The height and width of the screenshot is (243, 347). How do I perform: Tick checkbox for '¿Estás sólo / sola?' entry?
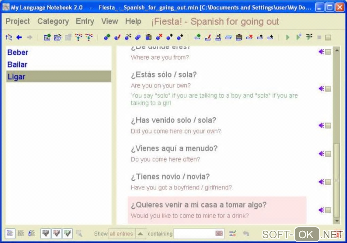(x=328, y=89)
